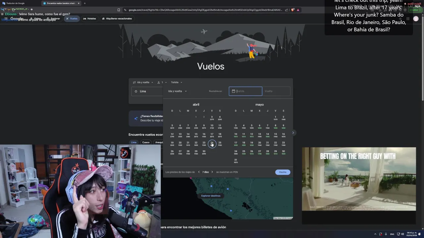Show hidden system tray icons
Image resolution: width=424 pixels, height=238 pixels.
click(x=375, y=234)
